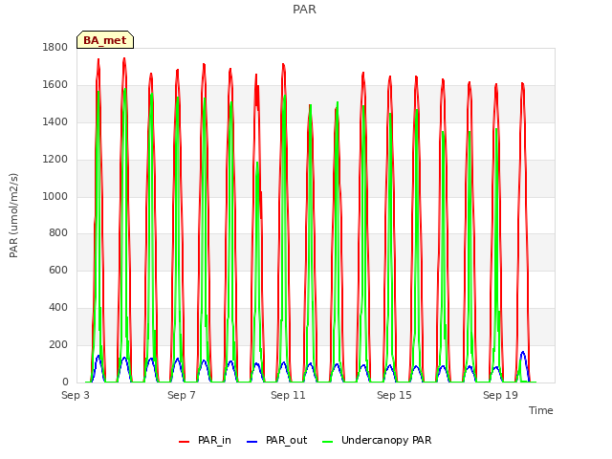This screenshot has height=459, width=612.
Task: Click the 200 y-axis tick label
Action: pos(58,344)
